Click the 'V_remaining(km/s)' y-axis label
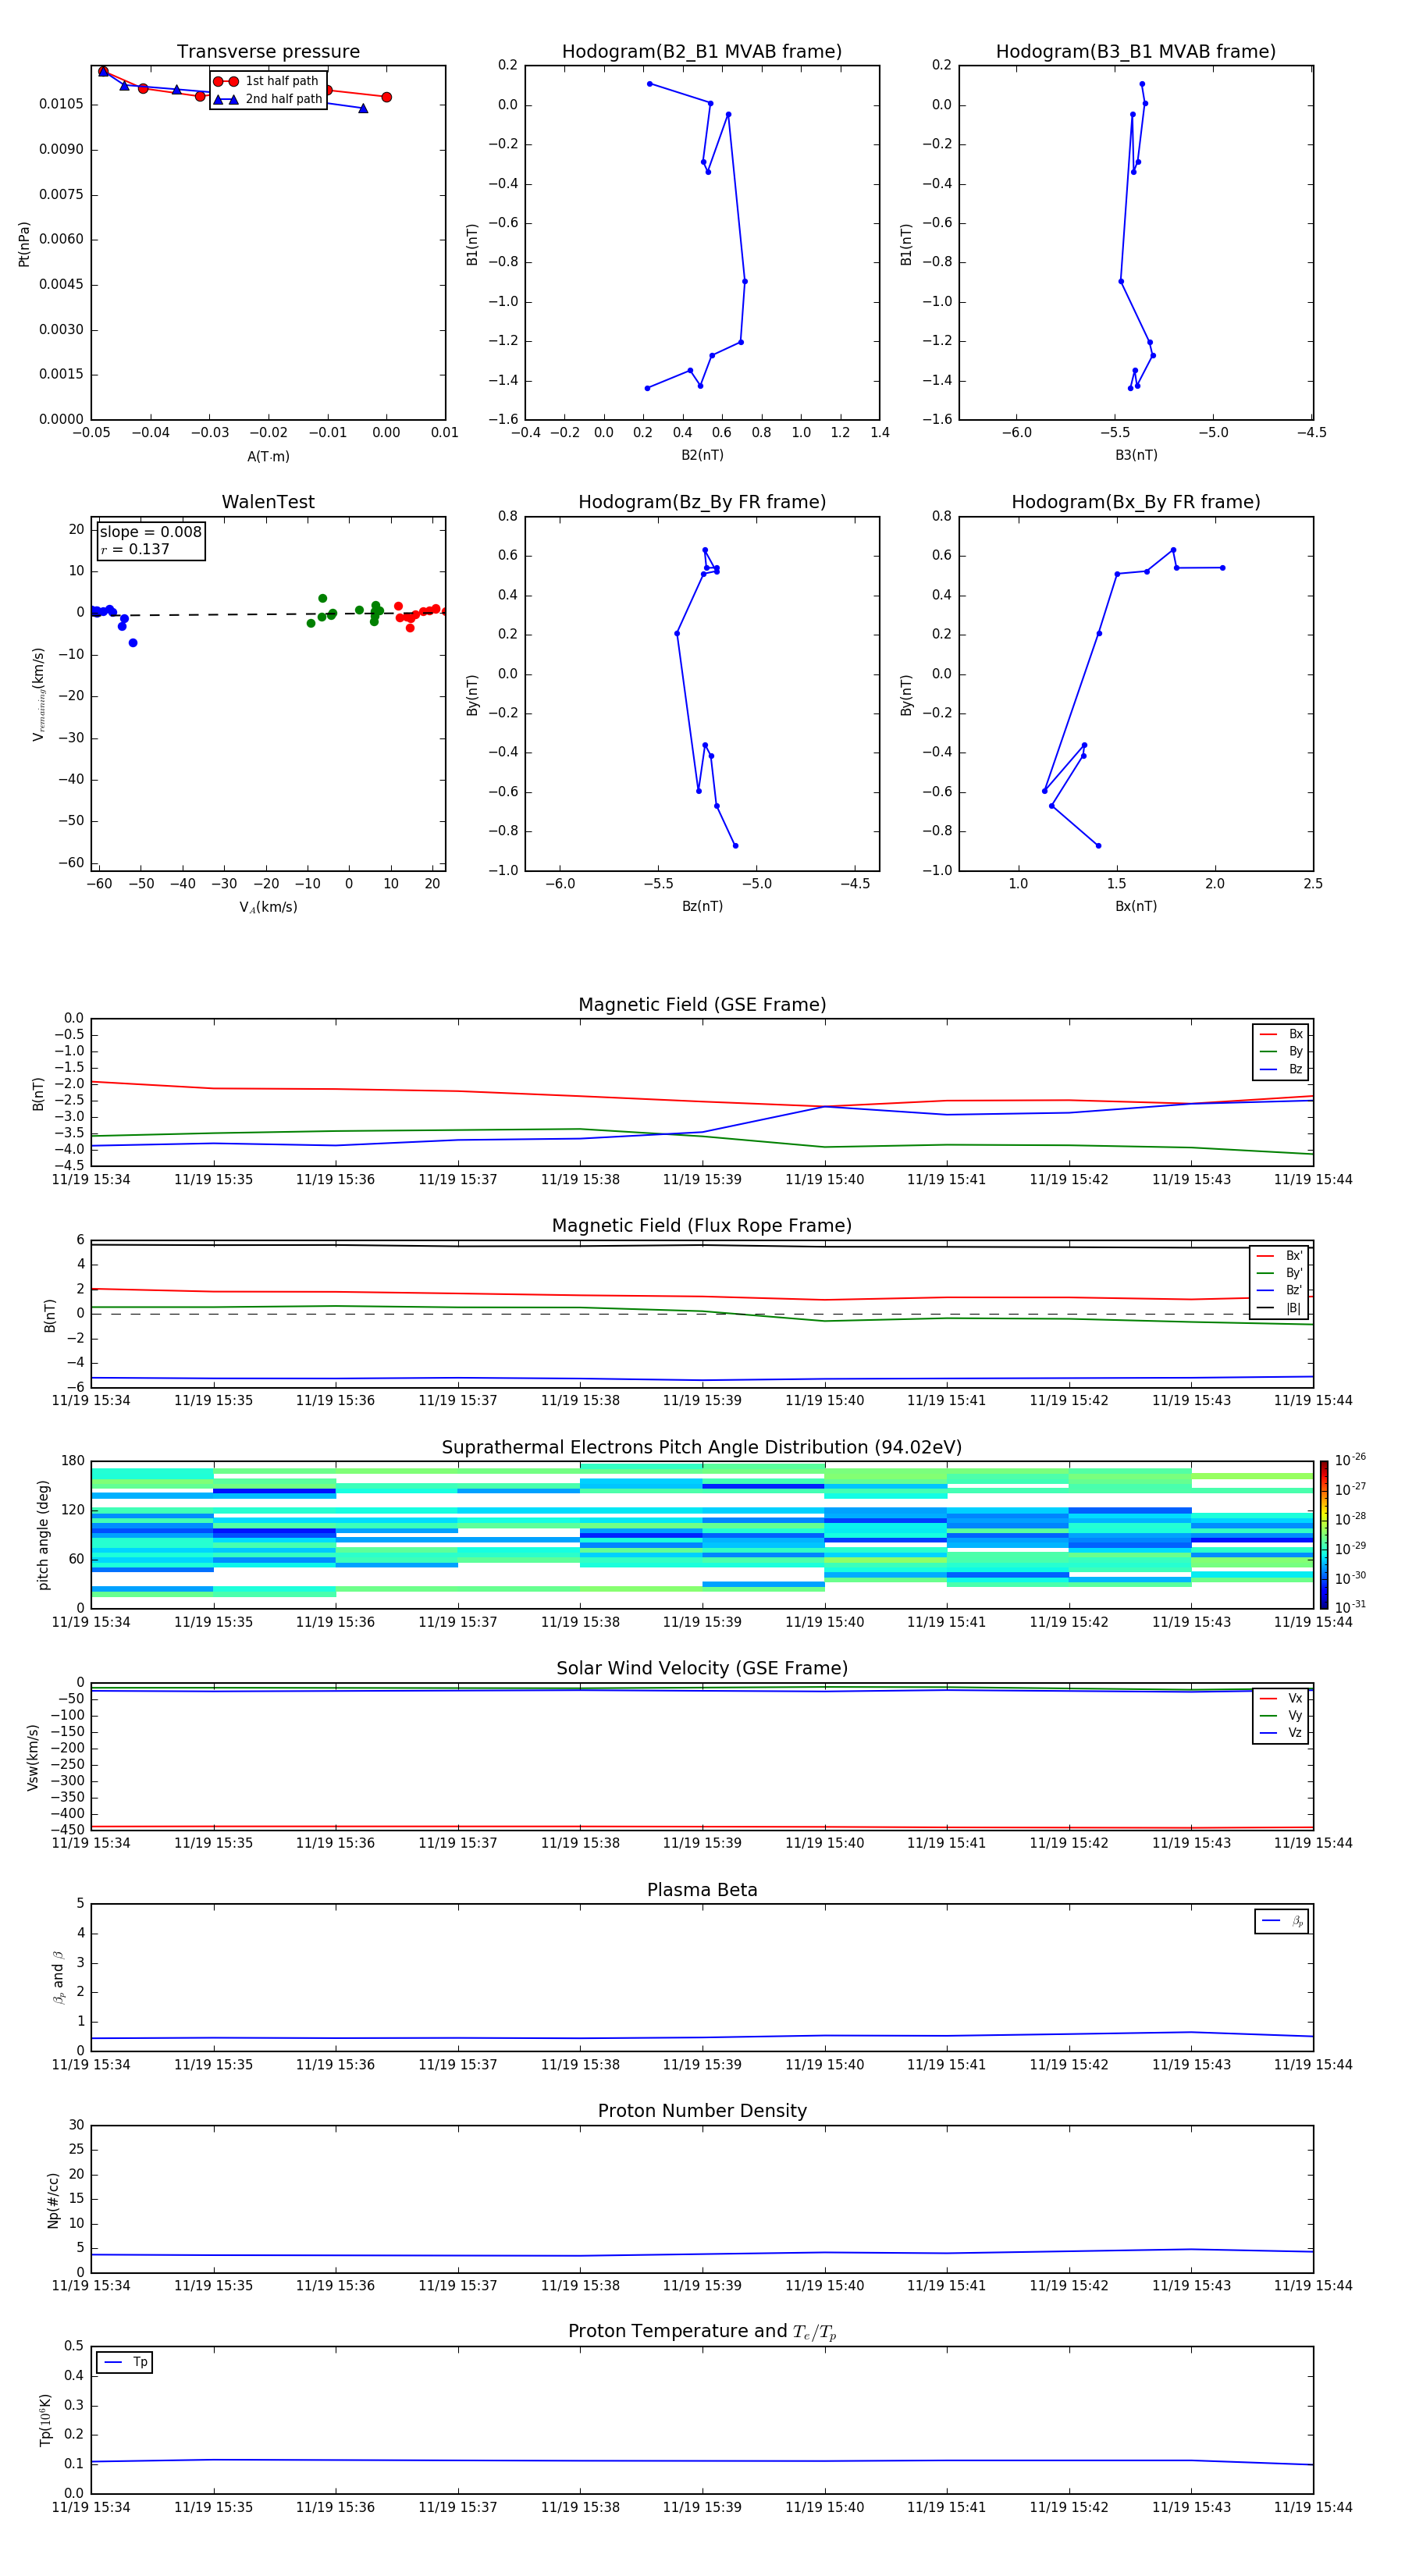1405x2576 pixels. (38, 694)
